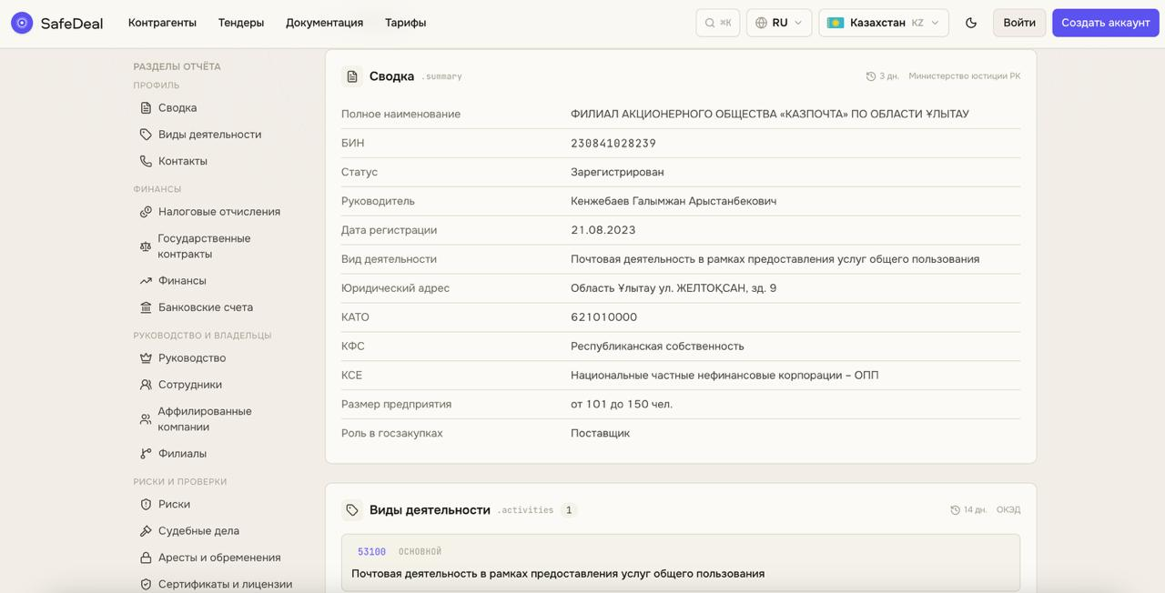Click the ОКЭД source label
Image resolution: width=1165 pixels, height=593 pixels.
(1008, 510)
